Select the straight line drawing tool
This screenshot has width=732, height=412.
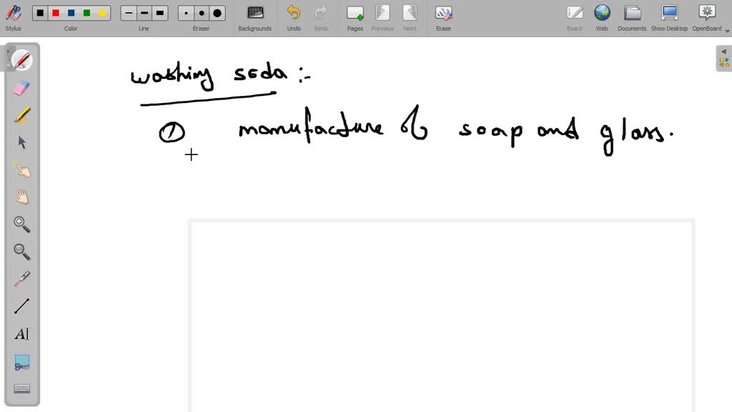22,306
